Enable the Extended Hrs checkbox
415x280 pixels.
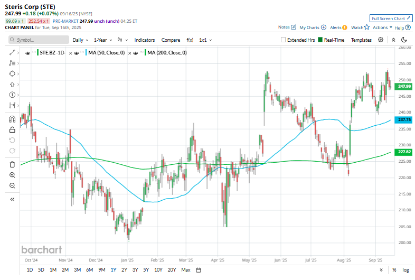coord(283,40)
